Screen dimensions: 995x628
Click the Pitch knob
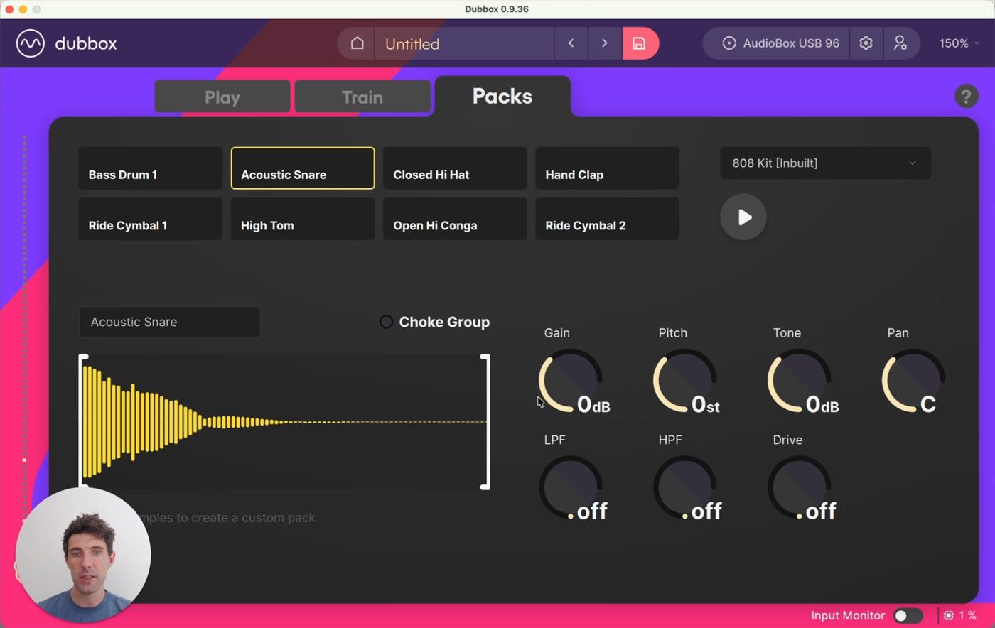(x=685, y=381)
